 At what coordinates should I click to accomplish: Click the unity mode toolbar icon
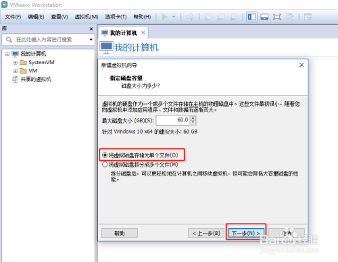290,17
